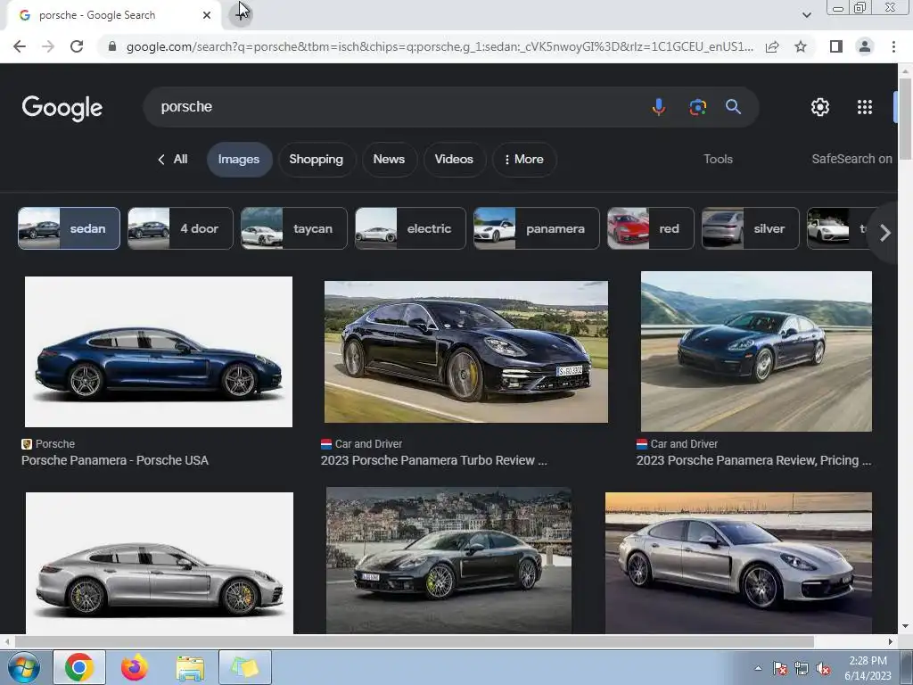Open Porsche Panamera - Porsche USA link
The height and width of the screenshot is (685, 913).
(115, 460)
